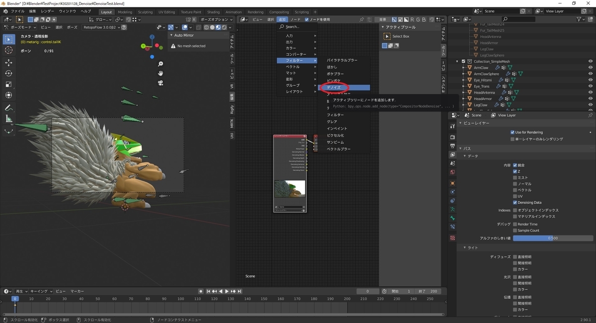This screenshot has width=596, height=323.
Task: Activate the Transform tool
Action: [x=9, y=95]
